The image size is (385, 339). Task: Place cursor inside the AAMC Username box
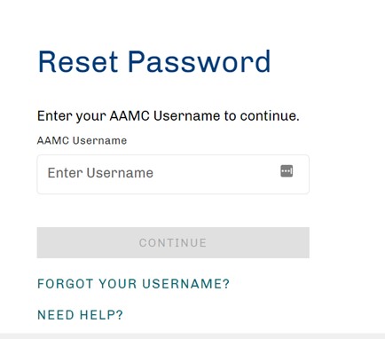coord(173,174)
